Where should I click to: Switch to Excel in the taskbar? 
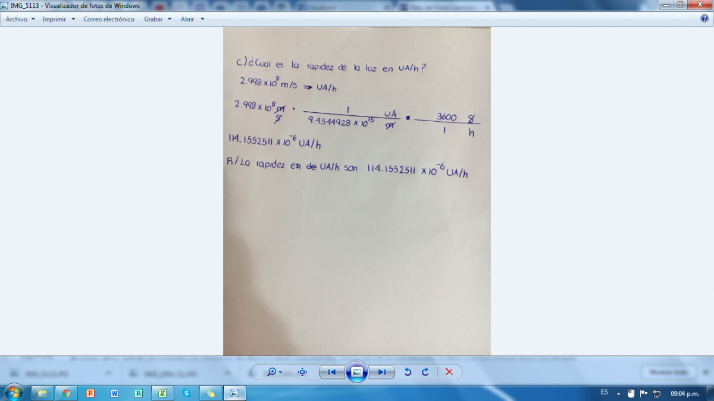162,393
